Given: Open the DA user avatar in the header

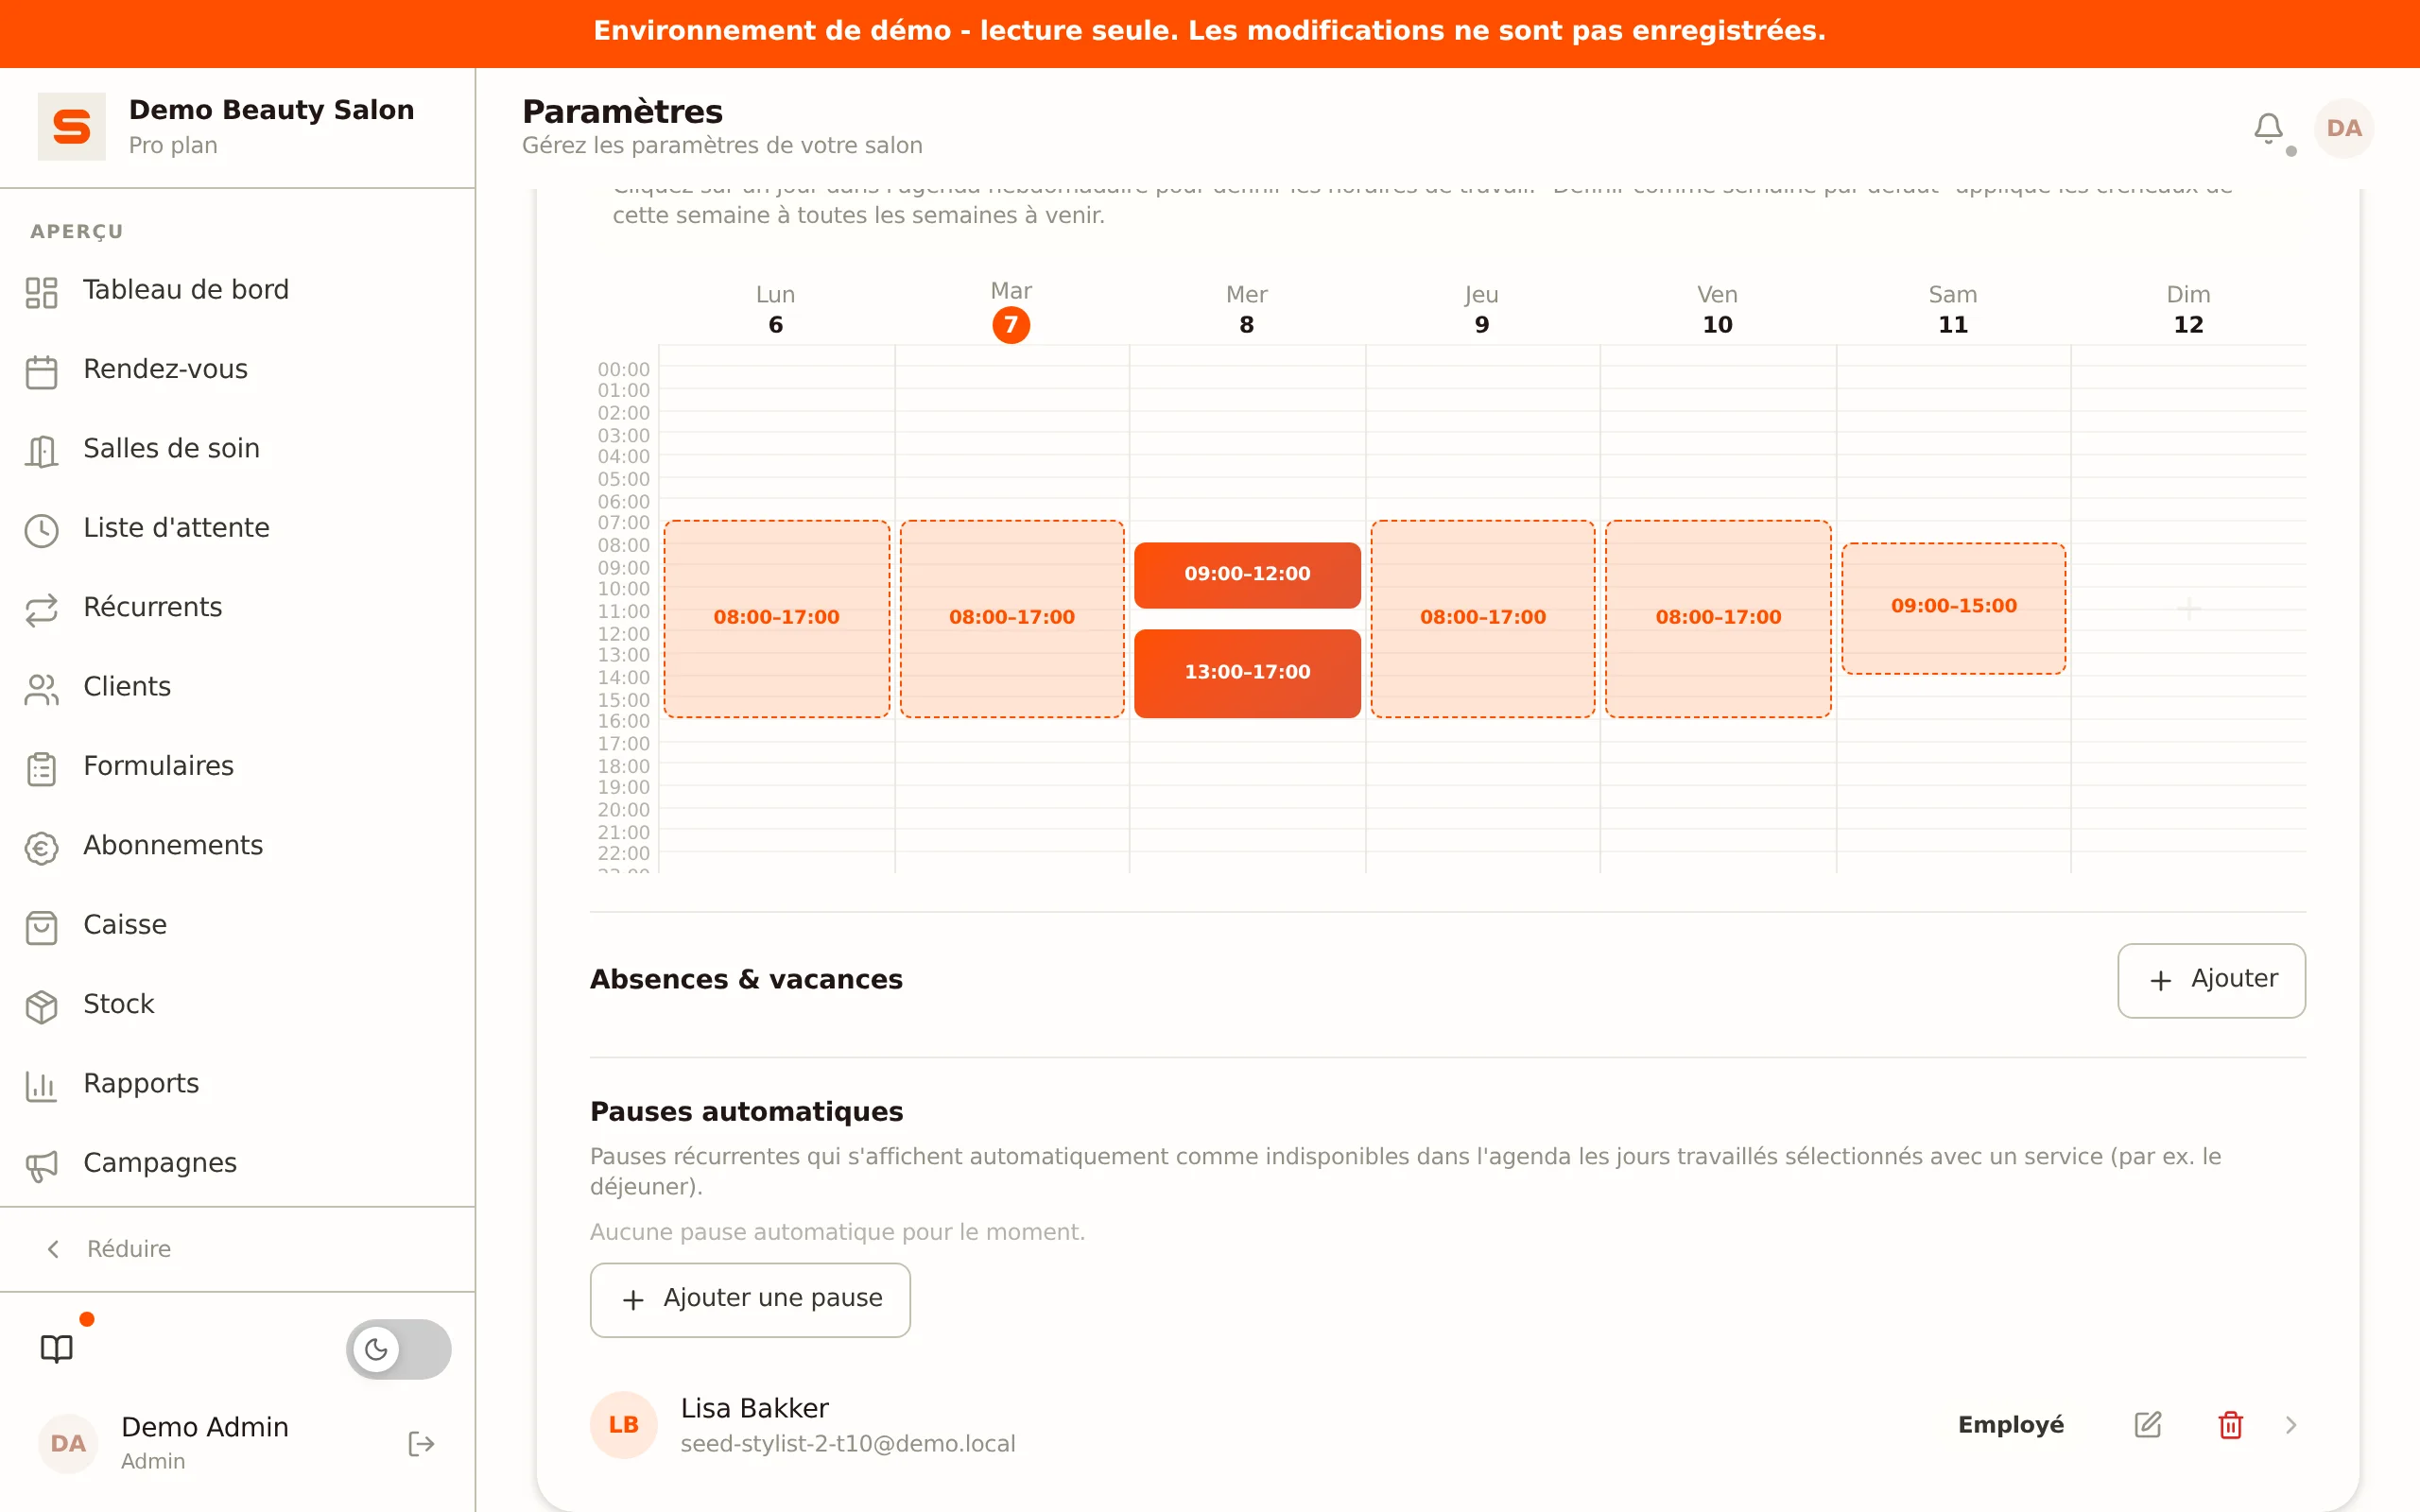Looking at the screenshot, I should [x=2344, y=128].
